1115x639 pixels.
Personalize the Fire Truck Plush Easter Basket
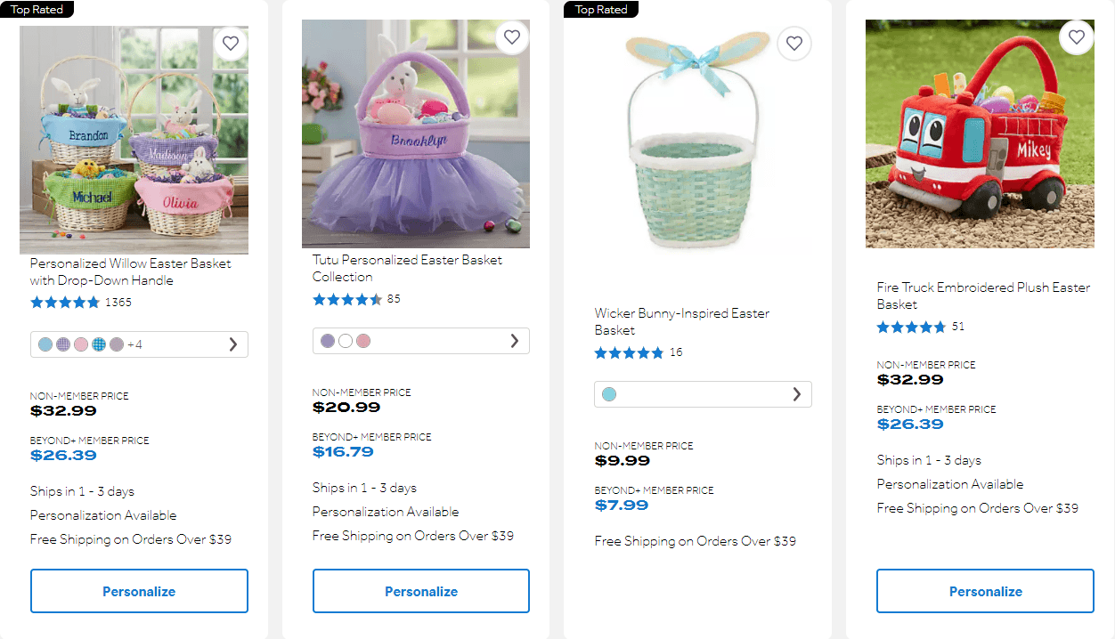(x=984, y=591)
